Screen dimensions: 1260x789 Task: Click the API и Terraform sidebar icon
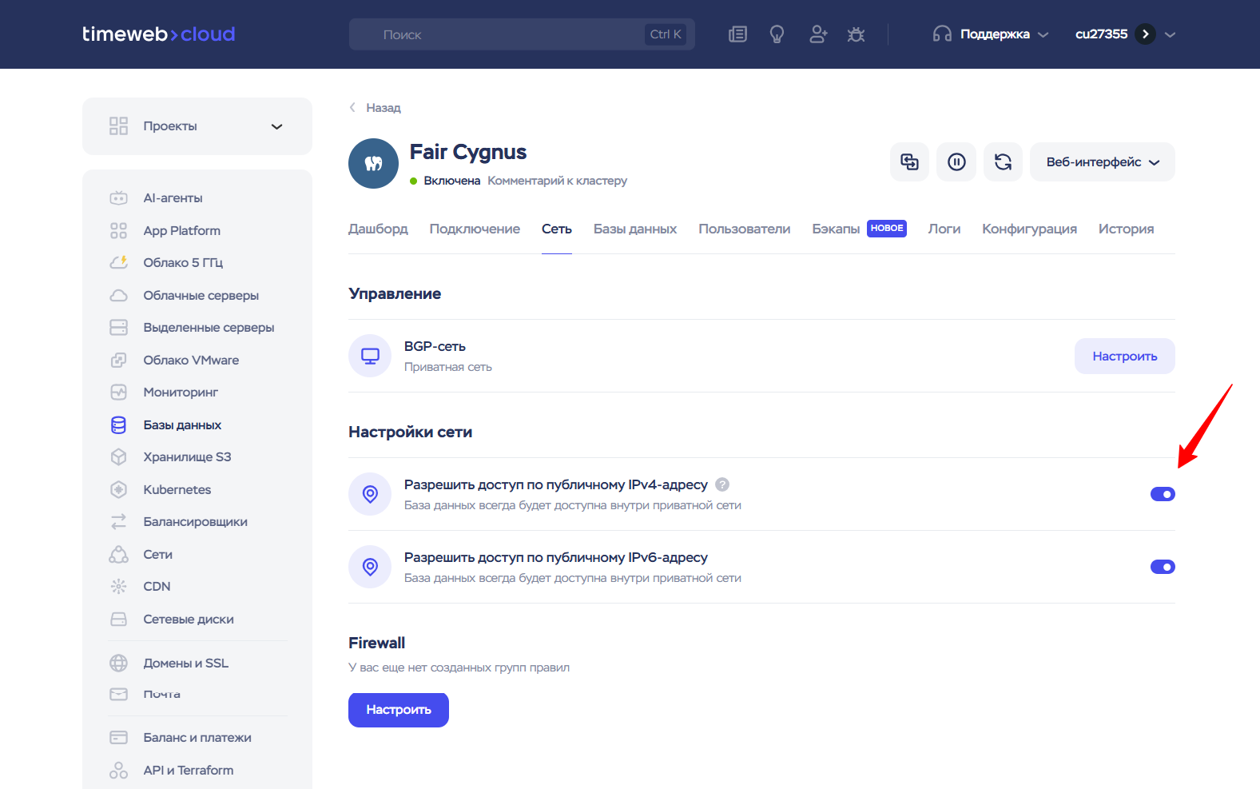118,770
